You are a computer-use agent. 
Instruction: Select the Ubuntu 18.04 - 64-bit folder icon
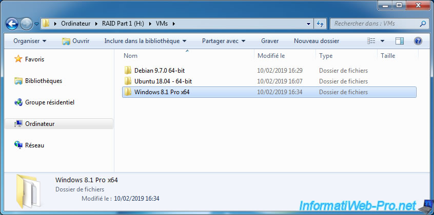pos(128,81)
